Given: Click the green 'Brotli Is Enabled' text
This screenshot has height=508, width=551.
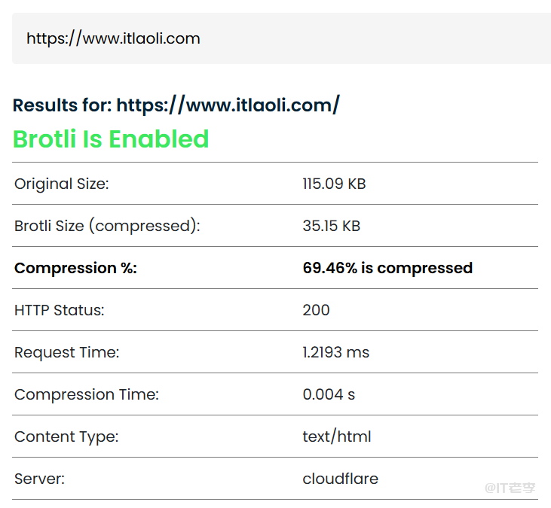Looking at the screenshot, I should coord(111,139).
